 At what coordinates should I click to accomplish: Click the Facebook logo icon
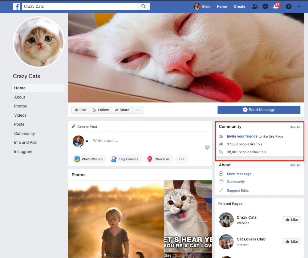(16, 6)
